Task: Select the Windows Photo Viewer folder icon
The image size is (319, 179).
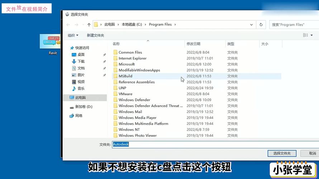Action: 115,135
